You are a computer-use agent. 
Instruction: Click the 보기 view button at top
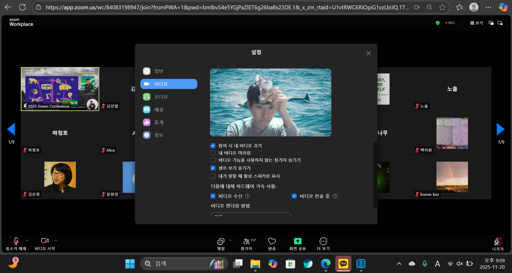click(x=477, y=23)
